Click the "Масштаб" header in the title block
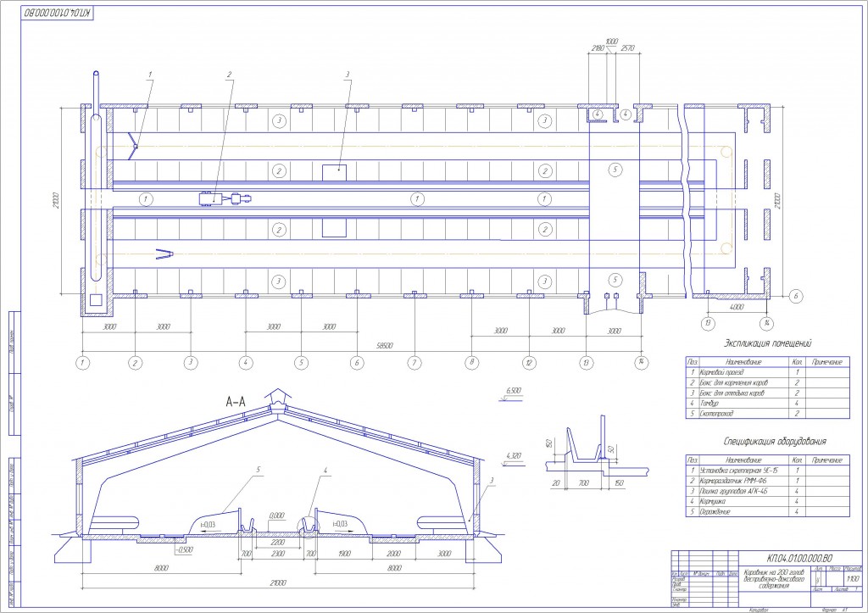Viewport: 868px width, 613px height. click(853, 569)
